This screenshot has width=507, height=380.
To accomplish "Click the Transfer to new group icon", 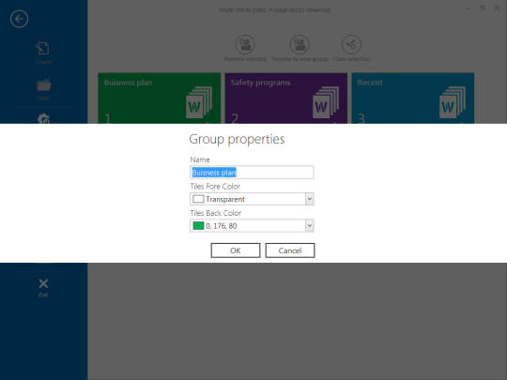I will point(300,44).
